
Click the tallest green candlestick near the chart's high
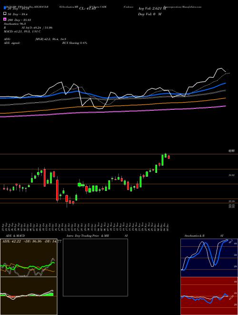162,160
